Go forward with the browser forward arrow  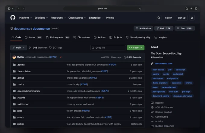(x=23, y=8)
